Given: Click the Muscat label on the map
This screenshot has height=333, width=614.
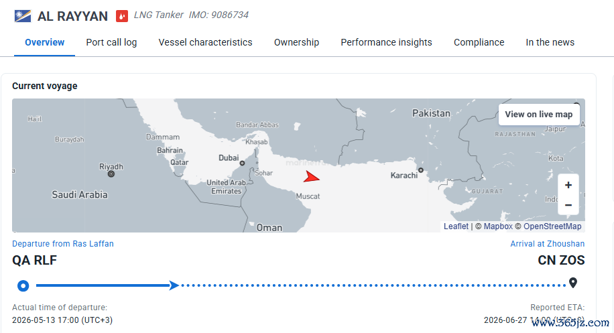Looking at the screenshot, I should [308, 196].
